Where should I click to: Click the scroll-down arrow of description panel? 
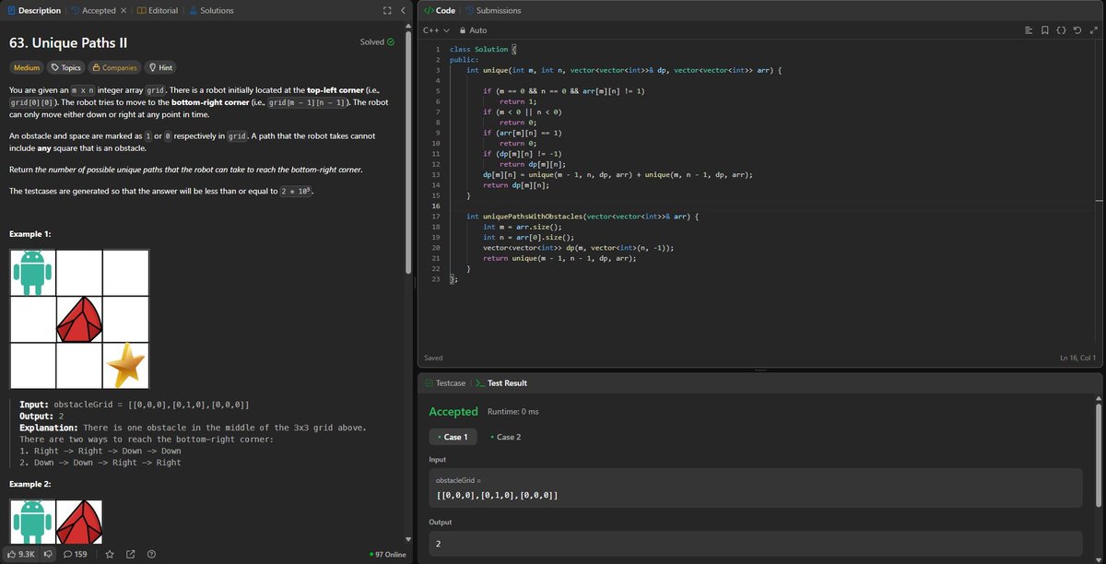pos(407,541)
